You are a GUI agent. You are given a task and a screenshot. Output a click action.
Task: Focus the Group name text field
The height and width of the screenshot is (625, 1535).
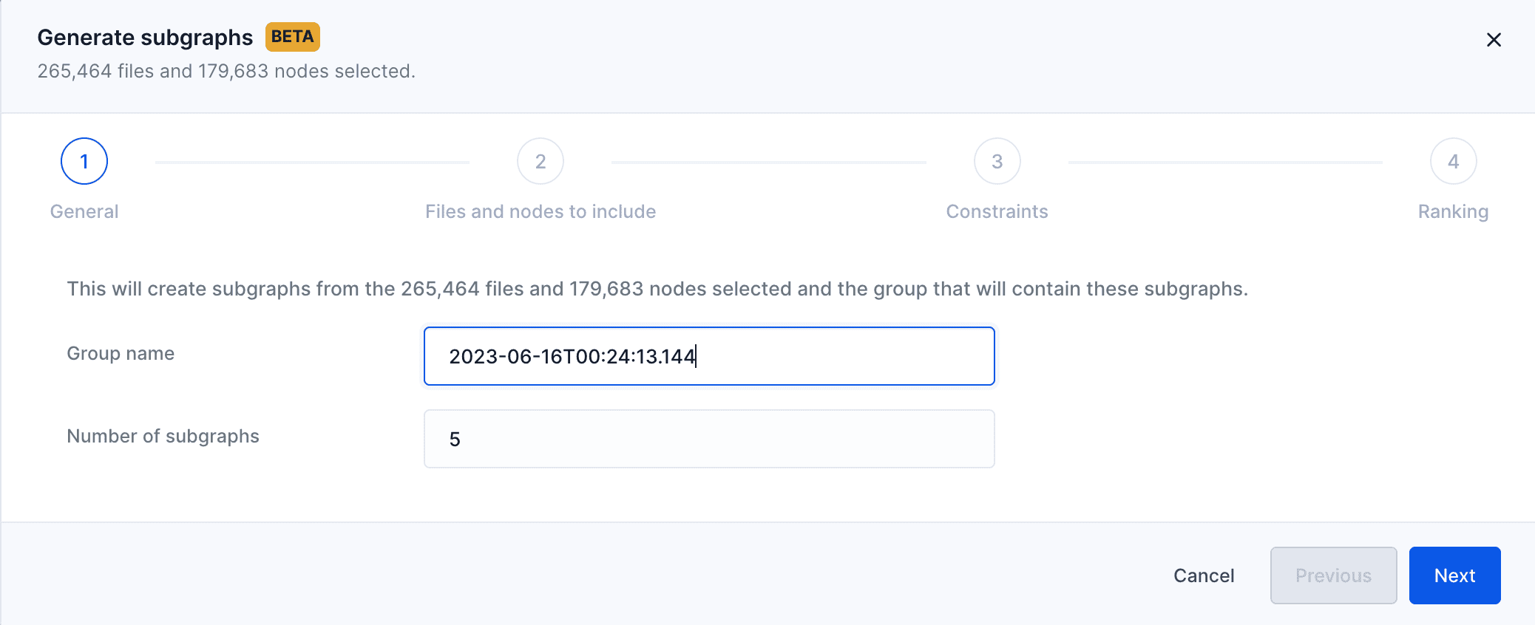click(x=709, y=356)
